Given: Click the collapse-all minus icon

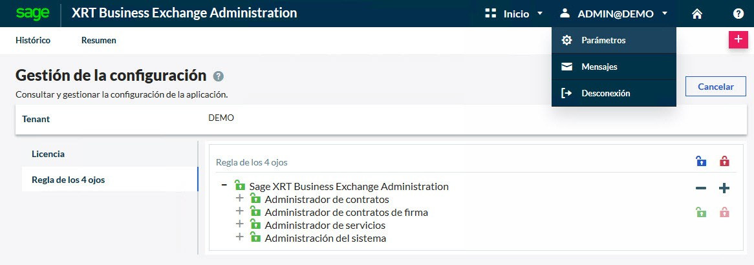Looking at the screenshot, I should 701,188.
